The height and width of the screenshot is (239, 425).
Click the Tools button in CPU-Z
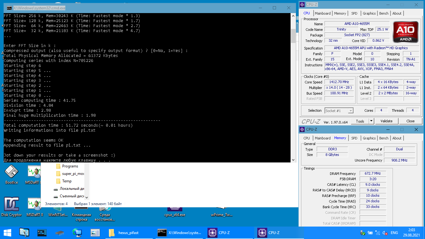click(x=360, y=121)
